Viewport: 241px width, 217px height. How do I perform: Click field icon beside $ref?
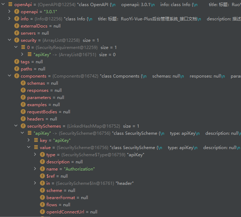[42, 176]
